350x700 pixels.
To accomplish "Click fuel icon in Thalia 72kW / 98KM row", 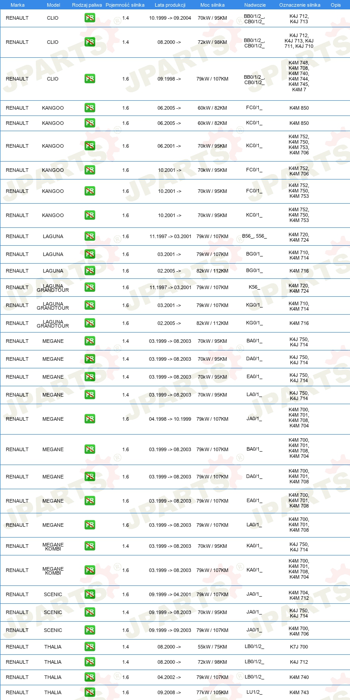I will click(90, 662).
